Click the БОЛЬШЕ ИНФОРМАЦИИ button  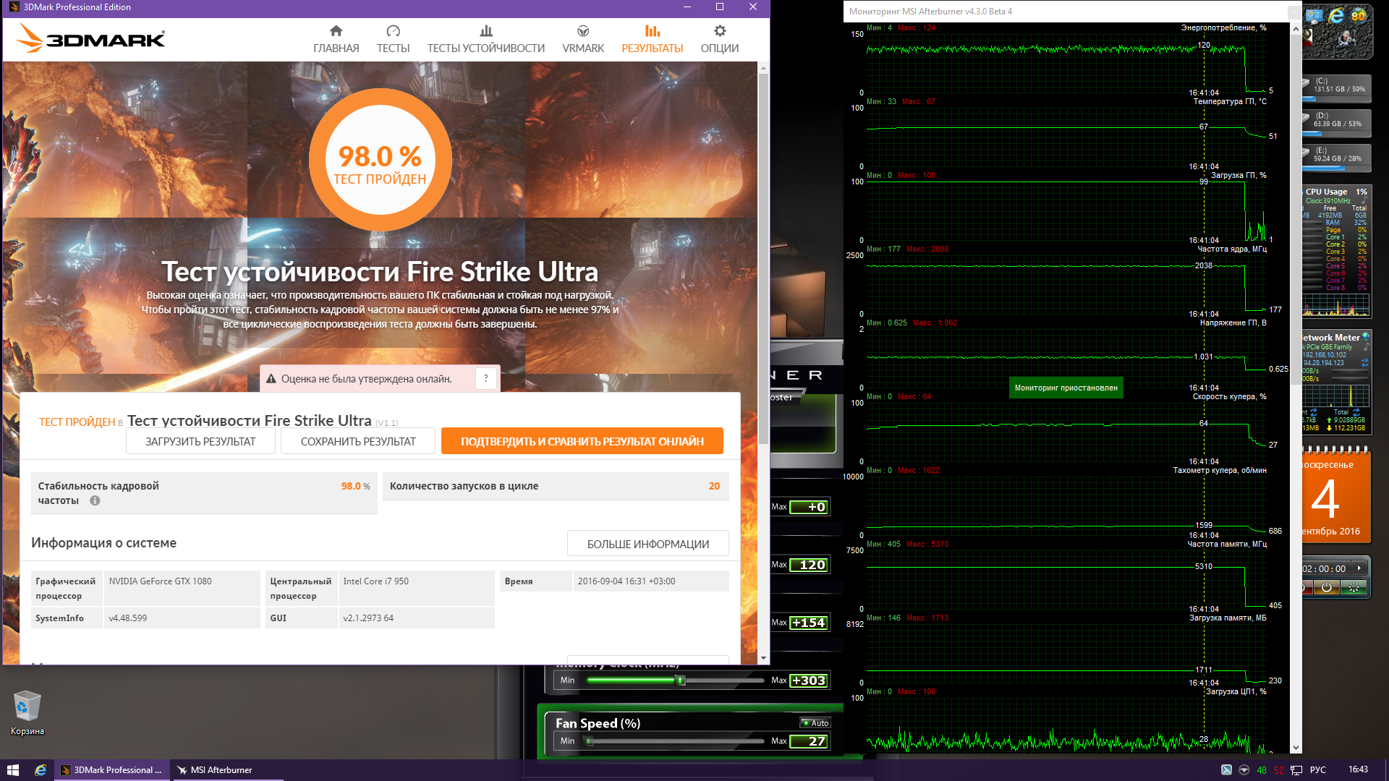coord(647,544)
